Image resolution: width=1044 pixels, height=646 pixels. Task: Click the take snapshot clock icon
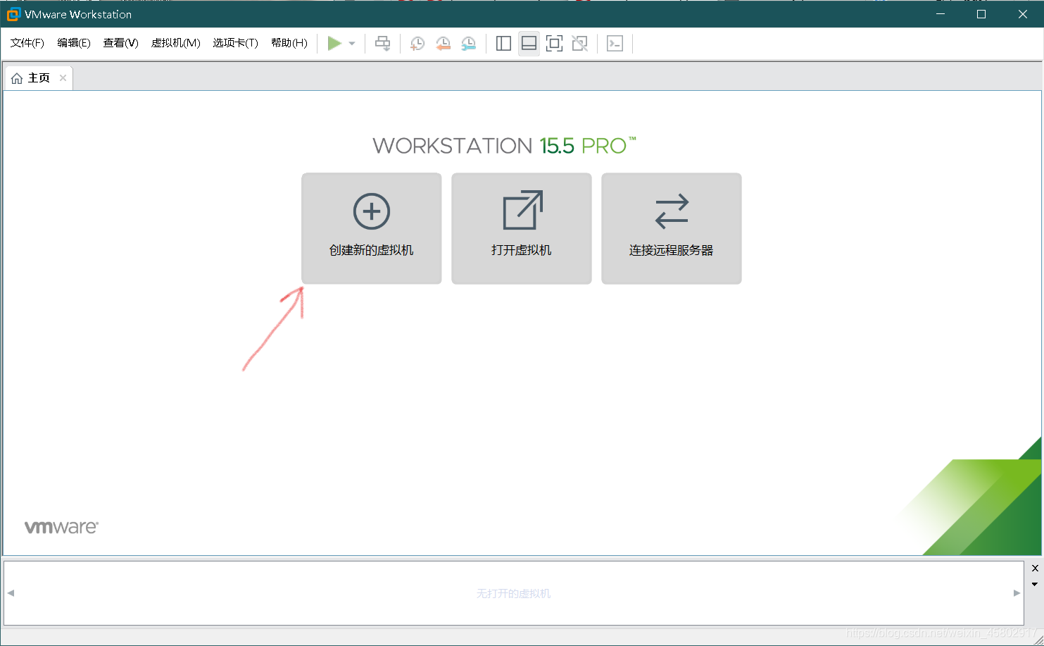(x=417, y=44)
